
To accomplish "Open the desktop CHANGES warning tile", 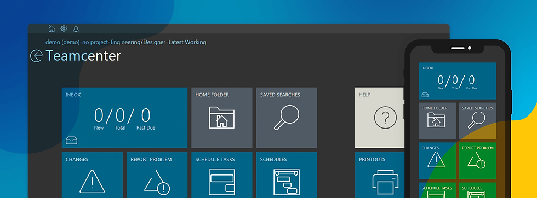I will point(92,175).
